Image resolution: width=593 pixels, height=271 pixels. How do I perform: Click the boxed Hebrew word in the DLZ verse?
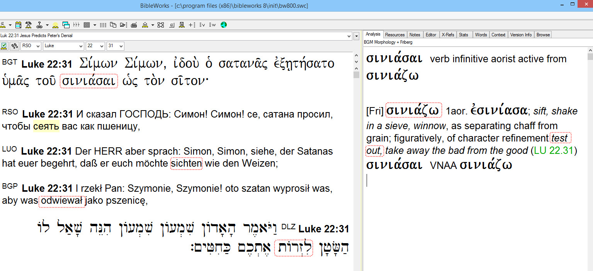tap(294, 247)
